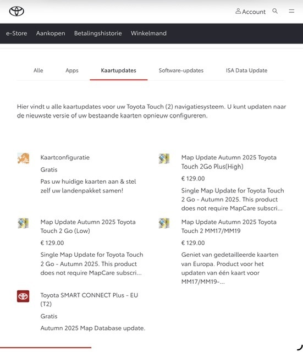The width and height of the screenshot is (303, 352).
Task: Click the MM17/MM19 map update icon
Action: pos(164,223)
